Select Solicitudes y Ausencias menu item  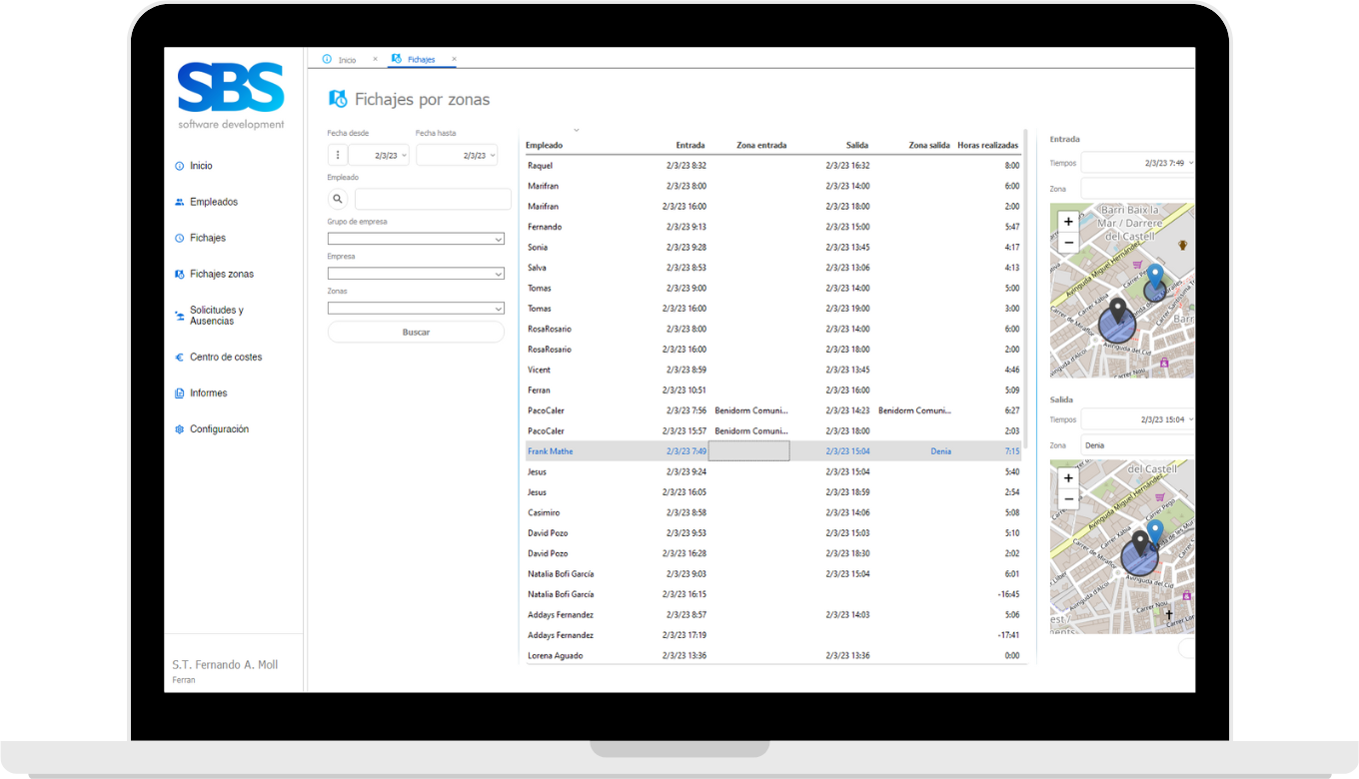pos(216,316)
